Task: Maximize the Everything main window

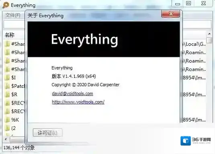Action: tap(188, 3)
